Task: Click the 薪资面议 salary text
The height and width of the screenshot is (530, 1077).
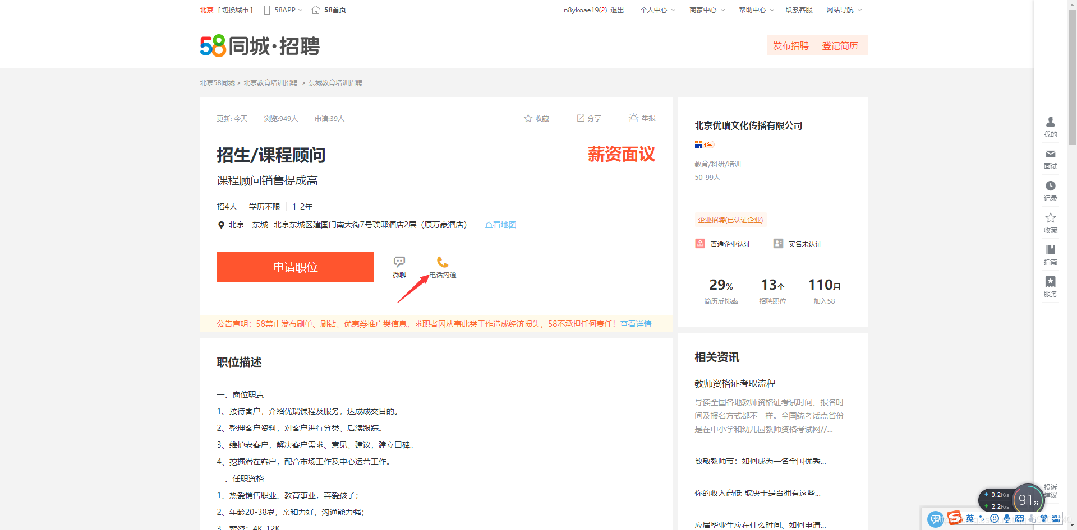Action: [622, 154]
